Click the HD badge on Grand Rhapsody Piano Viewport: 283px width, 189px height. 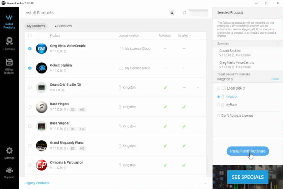(x=82, y=149)
